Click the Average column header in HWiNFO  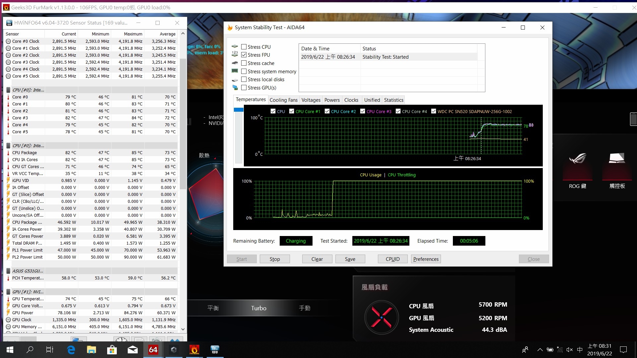(x=161, y=34)
